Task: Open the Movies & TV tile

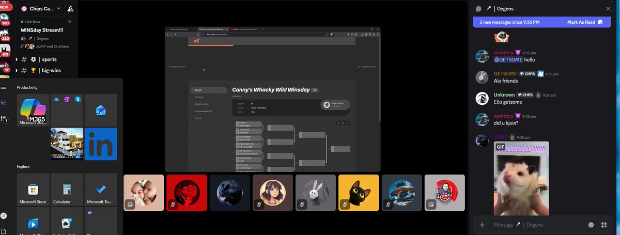Action: pyautogui.click(x=33, y=221)
